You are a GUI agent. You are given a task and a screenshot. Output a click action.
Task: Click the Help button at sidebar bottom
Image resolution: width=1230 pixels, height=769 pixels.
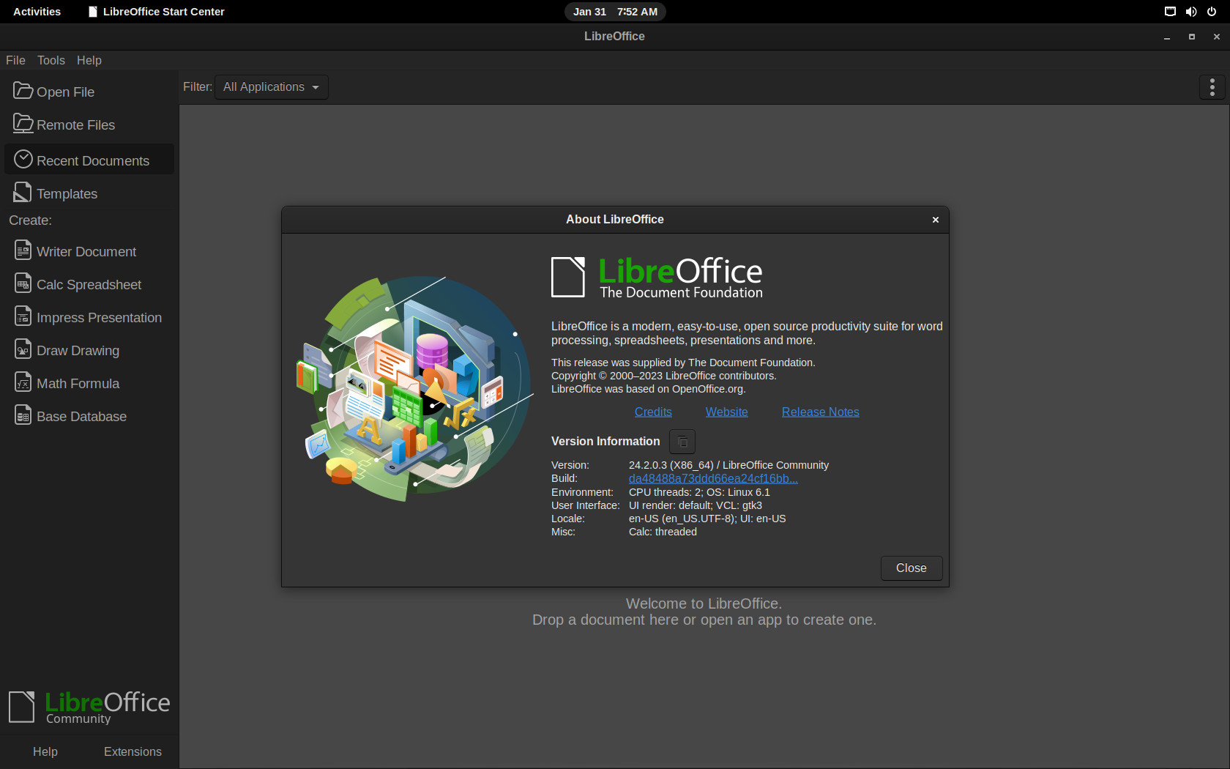pos(45,751)
